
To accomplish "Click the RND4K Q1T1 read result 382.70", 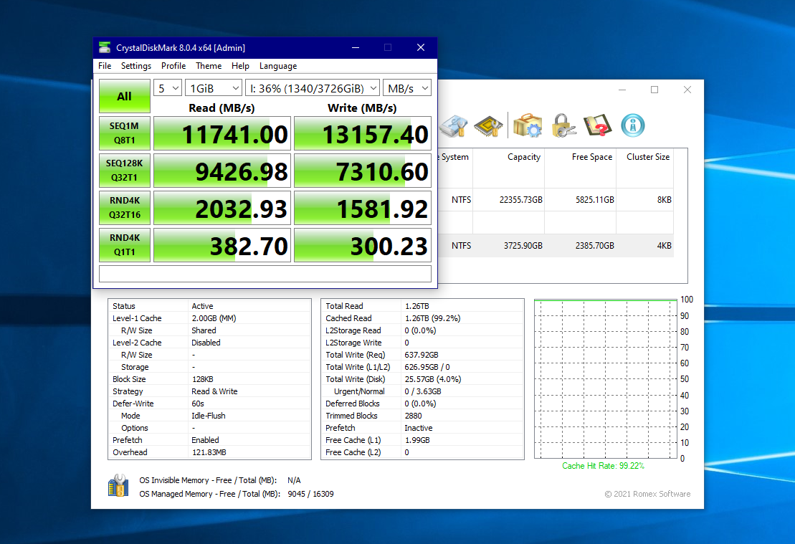I will (222, 245).
